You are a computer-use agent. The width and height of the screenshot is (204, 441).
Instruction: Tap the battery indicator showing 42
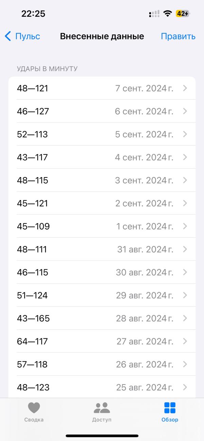coord(183,14)
